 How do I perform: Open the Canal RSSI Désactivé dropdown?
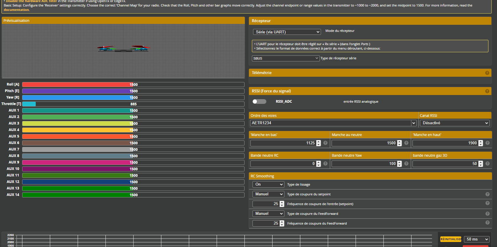pos(454,123)
